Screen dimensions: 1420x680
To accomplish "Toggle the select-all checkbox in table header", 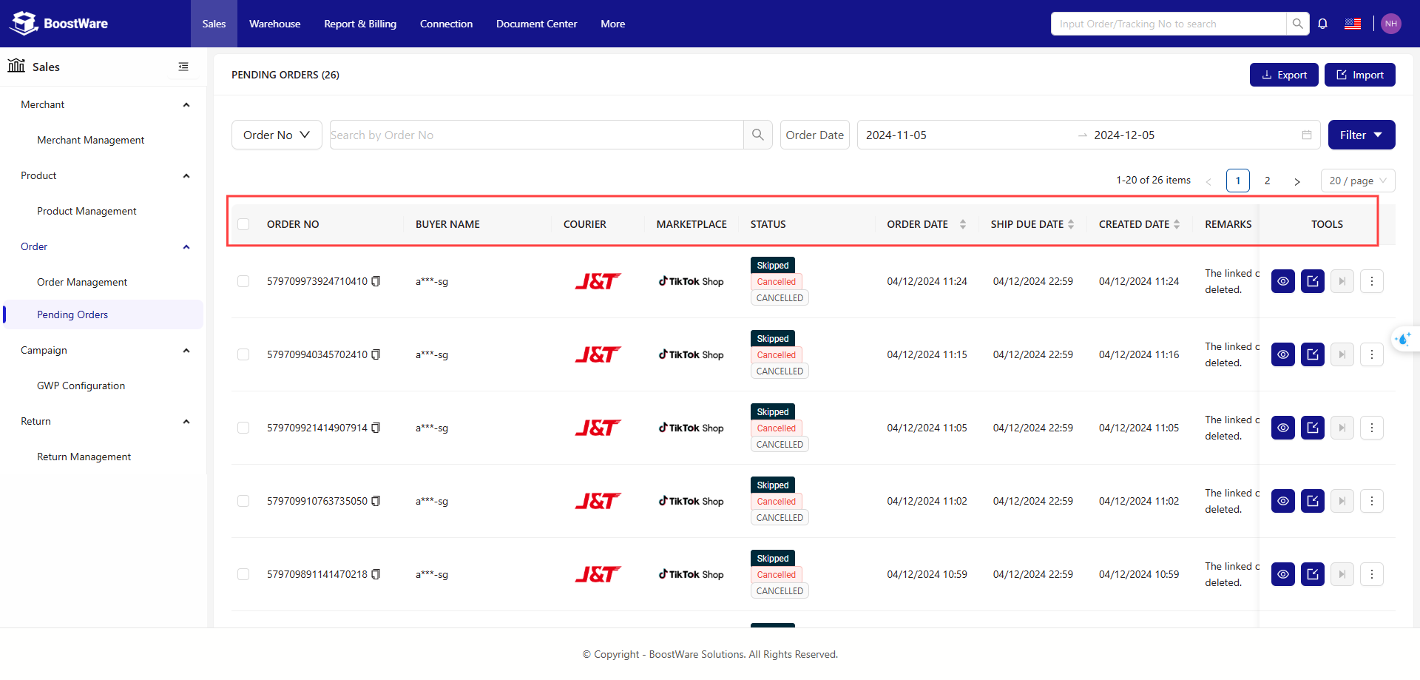I will [243, 224].
